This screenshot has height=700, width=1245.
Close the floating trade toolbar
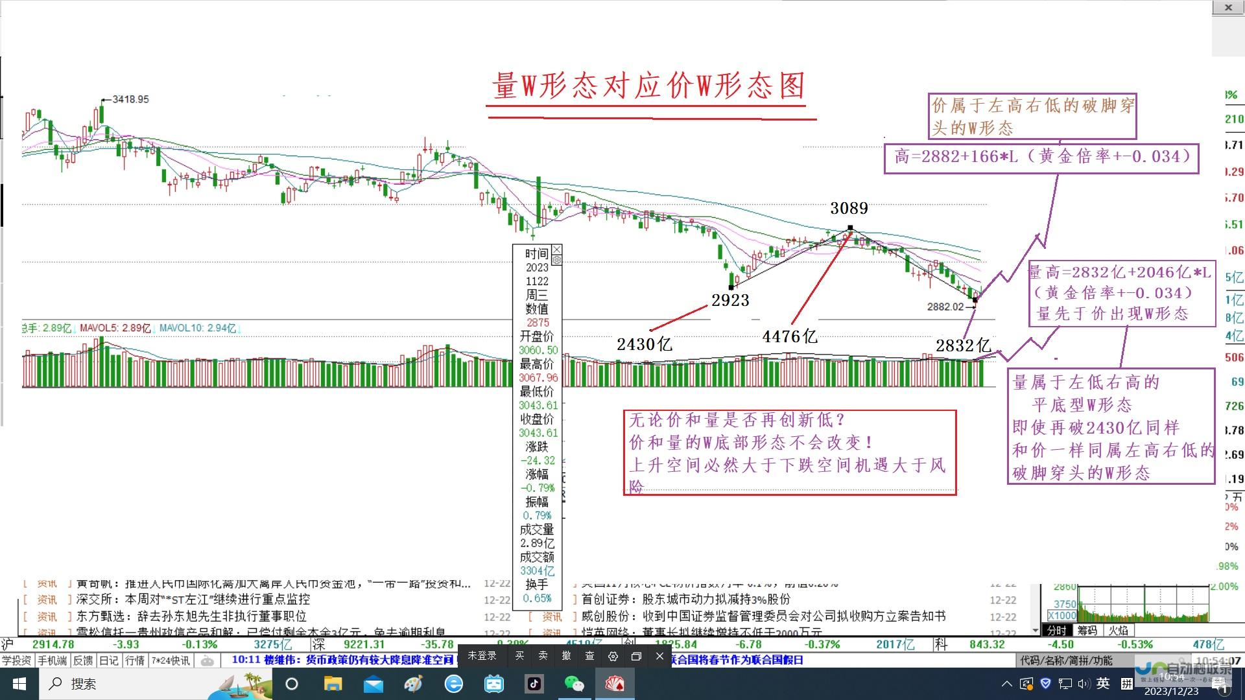tap(659, 656)
